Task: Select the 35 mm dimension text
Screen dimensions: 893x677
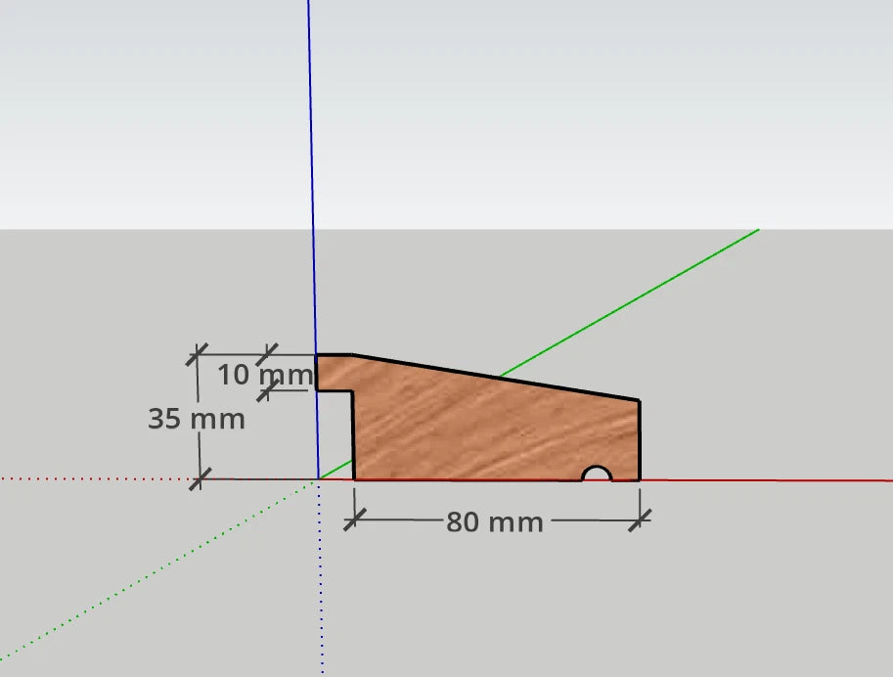Action: (x=196, y=420)
